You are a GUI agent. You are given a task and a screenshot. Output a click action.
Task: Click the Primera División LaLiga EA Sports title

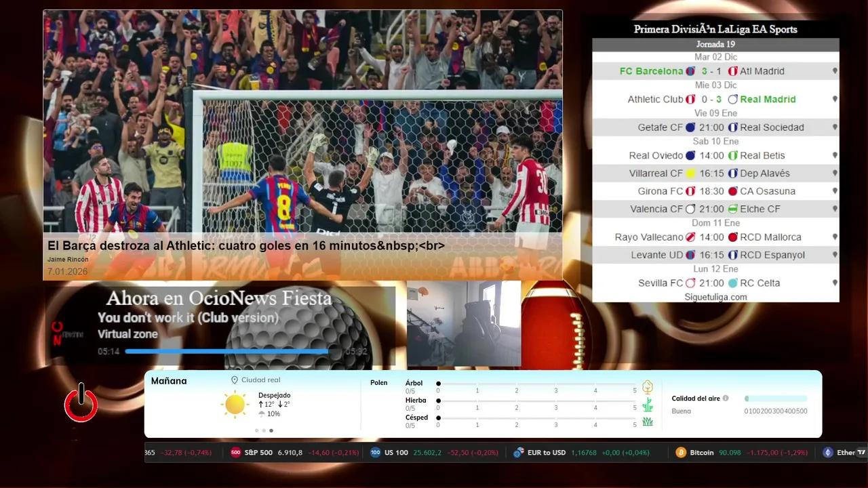coord(715,29)
